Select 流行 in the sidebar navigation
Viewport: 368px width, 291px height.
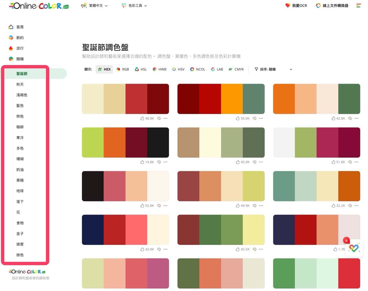click(x=20, y=48)
